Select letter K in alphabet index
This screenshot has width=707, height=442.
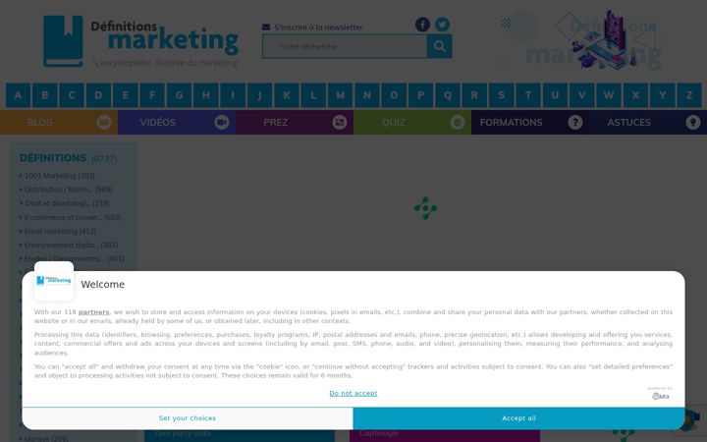(x=287, y=95)
